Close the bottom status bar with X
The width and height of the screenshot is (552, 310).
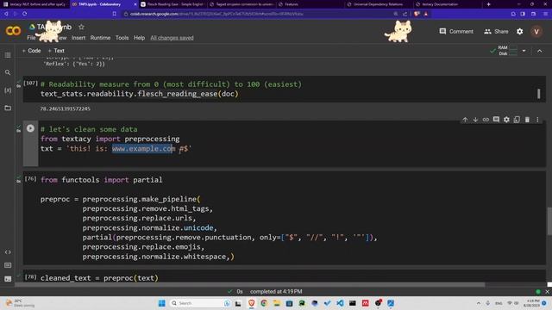548,291
